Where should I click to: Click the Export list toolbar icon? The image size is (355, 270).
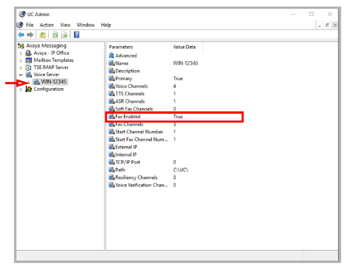(64, 35)
